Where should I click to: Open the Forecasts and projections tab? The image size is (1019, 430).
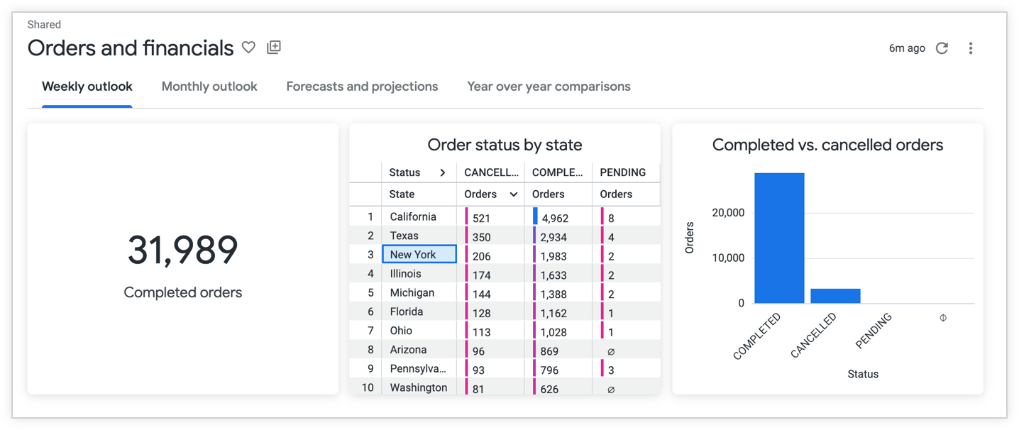point(362,87)
